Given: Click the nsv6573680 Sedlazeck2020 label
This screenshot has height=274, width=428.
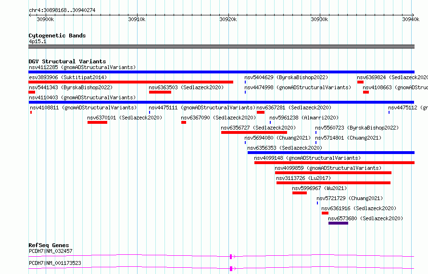Looking at the screenshot, I should click(365, 218).
